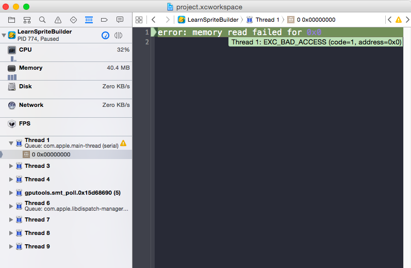
Task: Select gputools.smt_poll.0x15d68690 row
Action: 66,193
